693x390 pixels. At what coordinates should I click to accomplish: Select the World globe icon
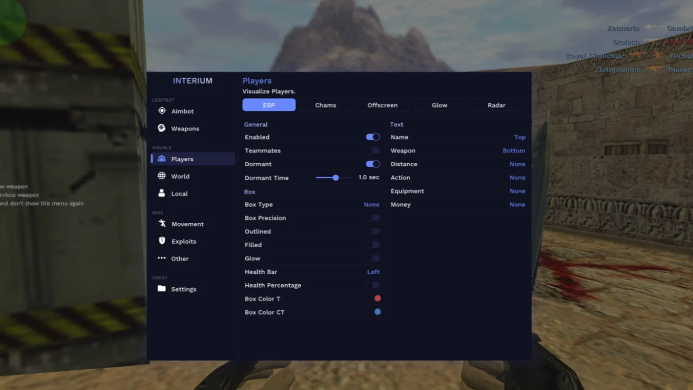pos(162,176)
